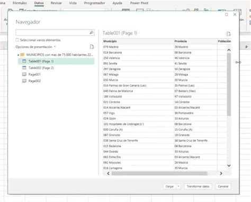Click the cell '101 Hospitalet de Llobregat (L')'
The height and width of the screenshot is (202, 251).
point(138,124)
